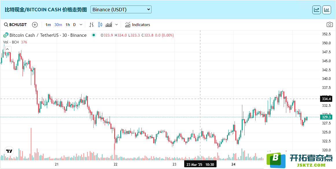Image resolution: width=336 pixels, height=169 pixels.
Task: Select the D daily timeframe
Action: [75, 25]
